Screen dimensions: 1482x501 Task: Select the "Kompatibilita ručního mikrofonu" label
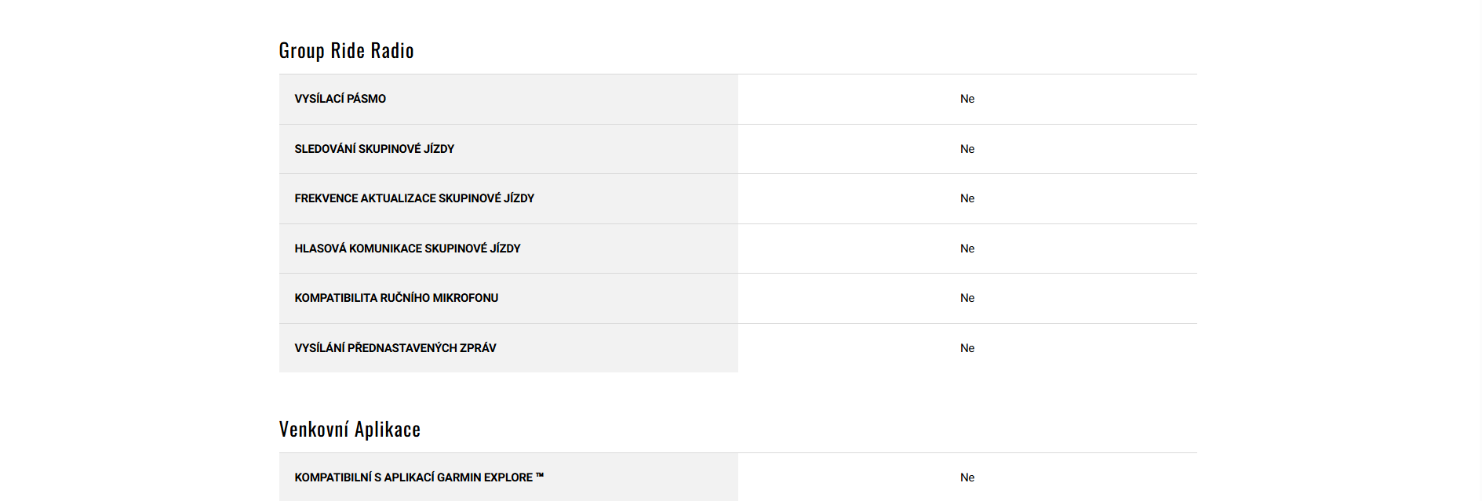(396, 298)
